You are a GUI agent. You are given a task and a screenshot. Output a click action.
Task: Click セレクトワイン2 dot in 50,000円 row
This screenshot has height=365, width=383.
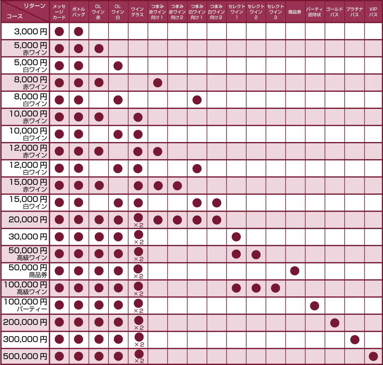click(256, 254)
